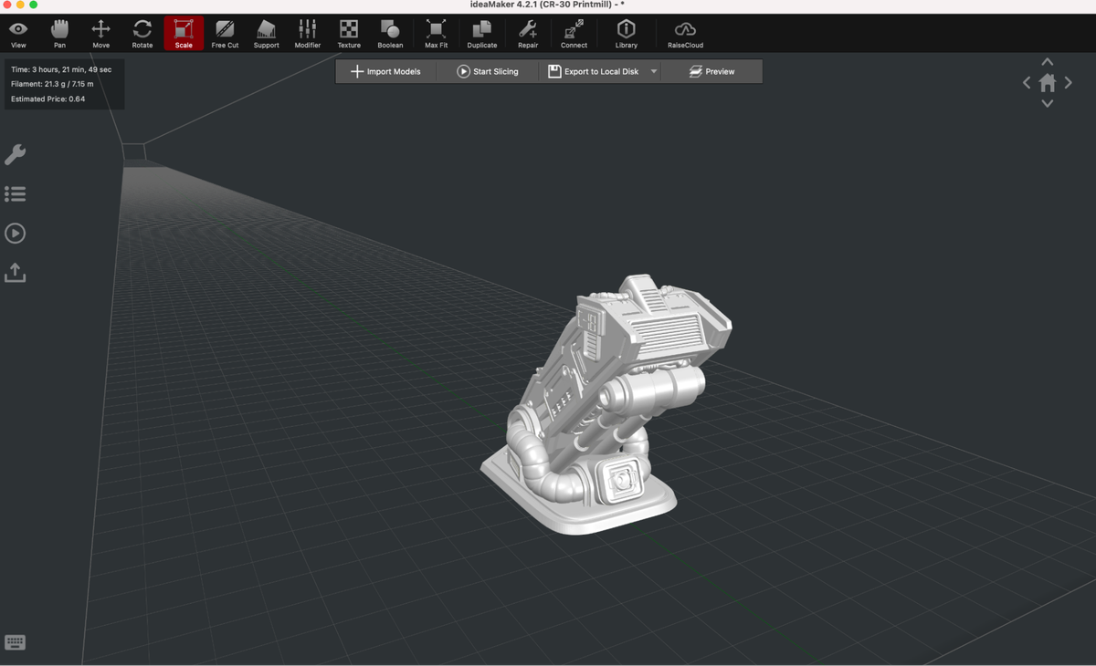Expand the model list panel in sidebar
The height and width of the screenshot is (666, 1096).
[16, 193]
